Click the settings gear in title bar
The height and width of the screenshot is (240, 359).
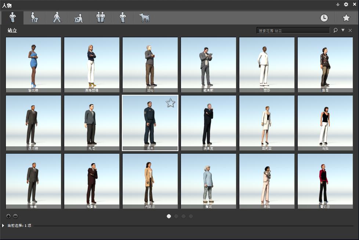point(346,4)
